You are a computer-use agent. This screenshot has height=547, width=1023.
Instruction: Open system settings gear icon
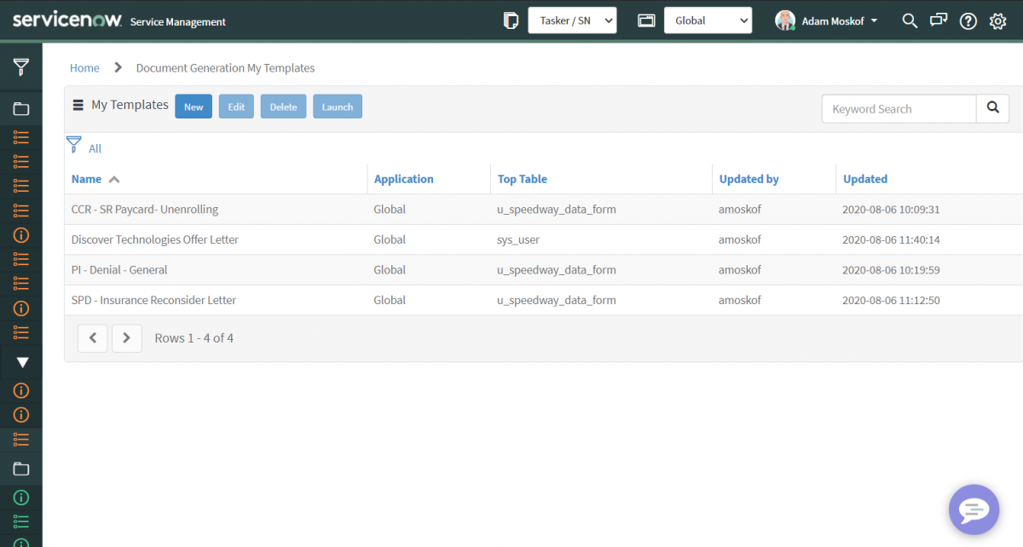click(997, 21)
